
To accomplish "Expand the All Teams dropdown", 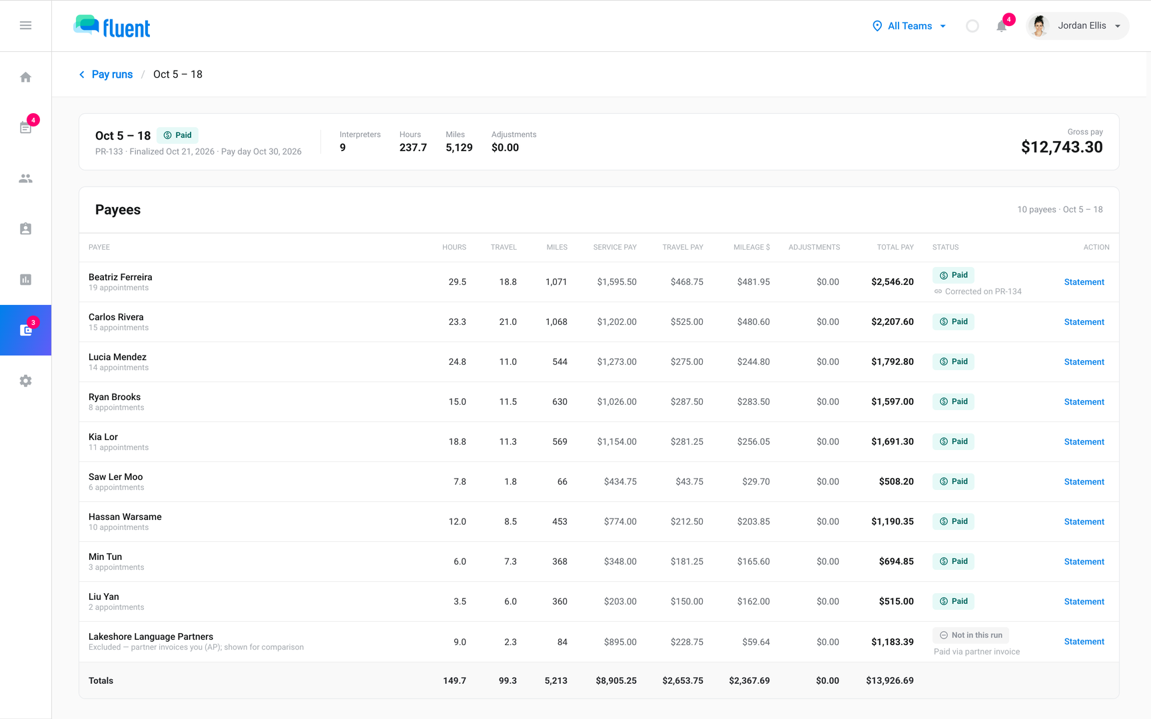I will 909,26.
